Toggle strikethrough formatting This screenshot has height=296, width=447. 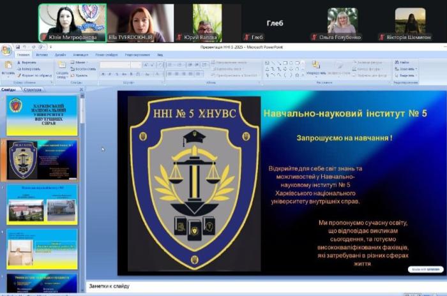pyautogui.click(x=124, y=74)
